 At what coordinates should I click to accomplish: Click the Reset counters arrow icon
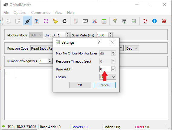point(64,21)
